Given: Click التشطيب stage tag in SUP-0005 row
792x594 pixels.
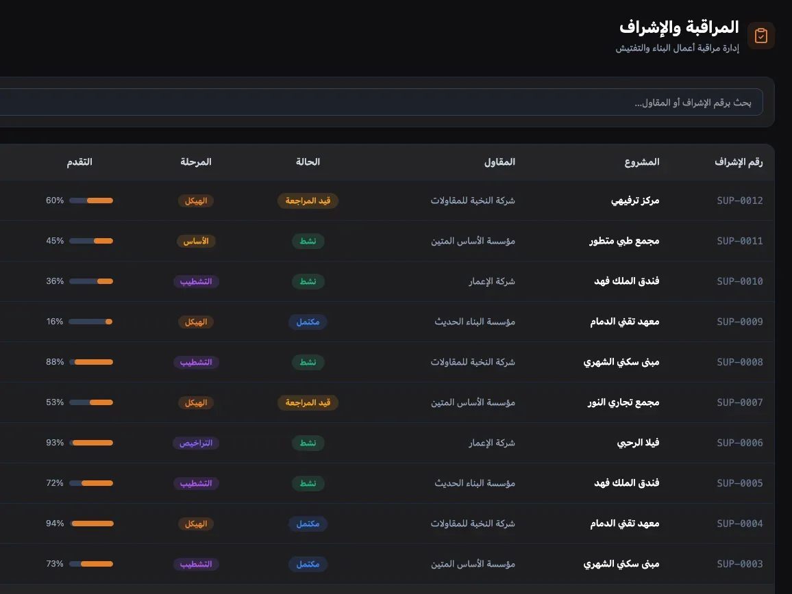Looking at the screenshot, I should [x=195, y=483].
